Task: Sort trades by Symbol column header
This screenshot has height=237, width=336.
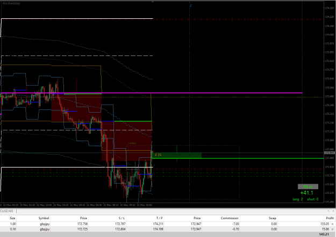Action: (44, 218)
